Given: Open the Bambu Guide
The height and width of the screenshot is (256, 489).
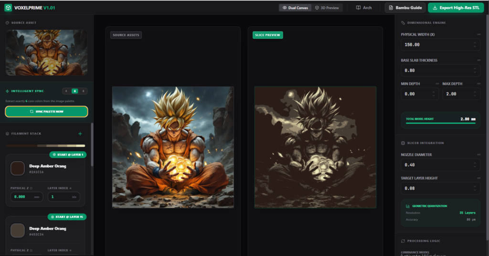Looking at the screenshot, I should coord(405,8).
